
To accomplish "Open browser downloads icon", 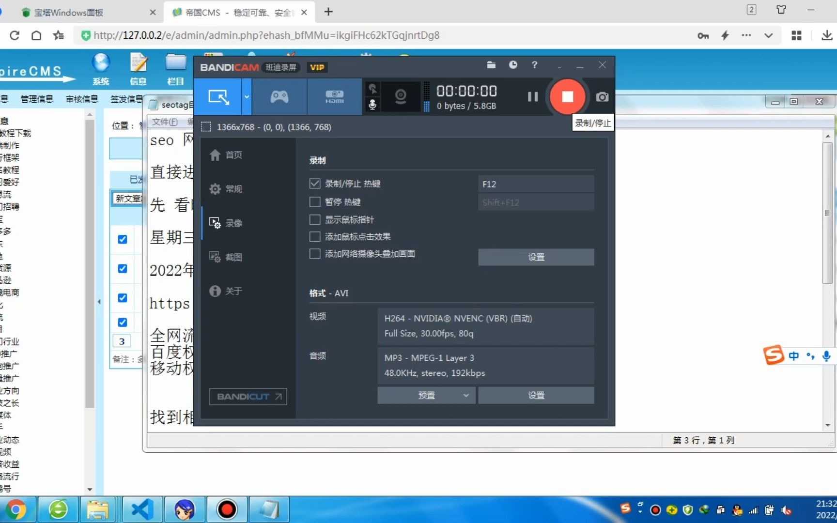I will point(827,35).
